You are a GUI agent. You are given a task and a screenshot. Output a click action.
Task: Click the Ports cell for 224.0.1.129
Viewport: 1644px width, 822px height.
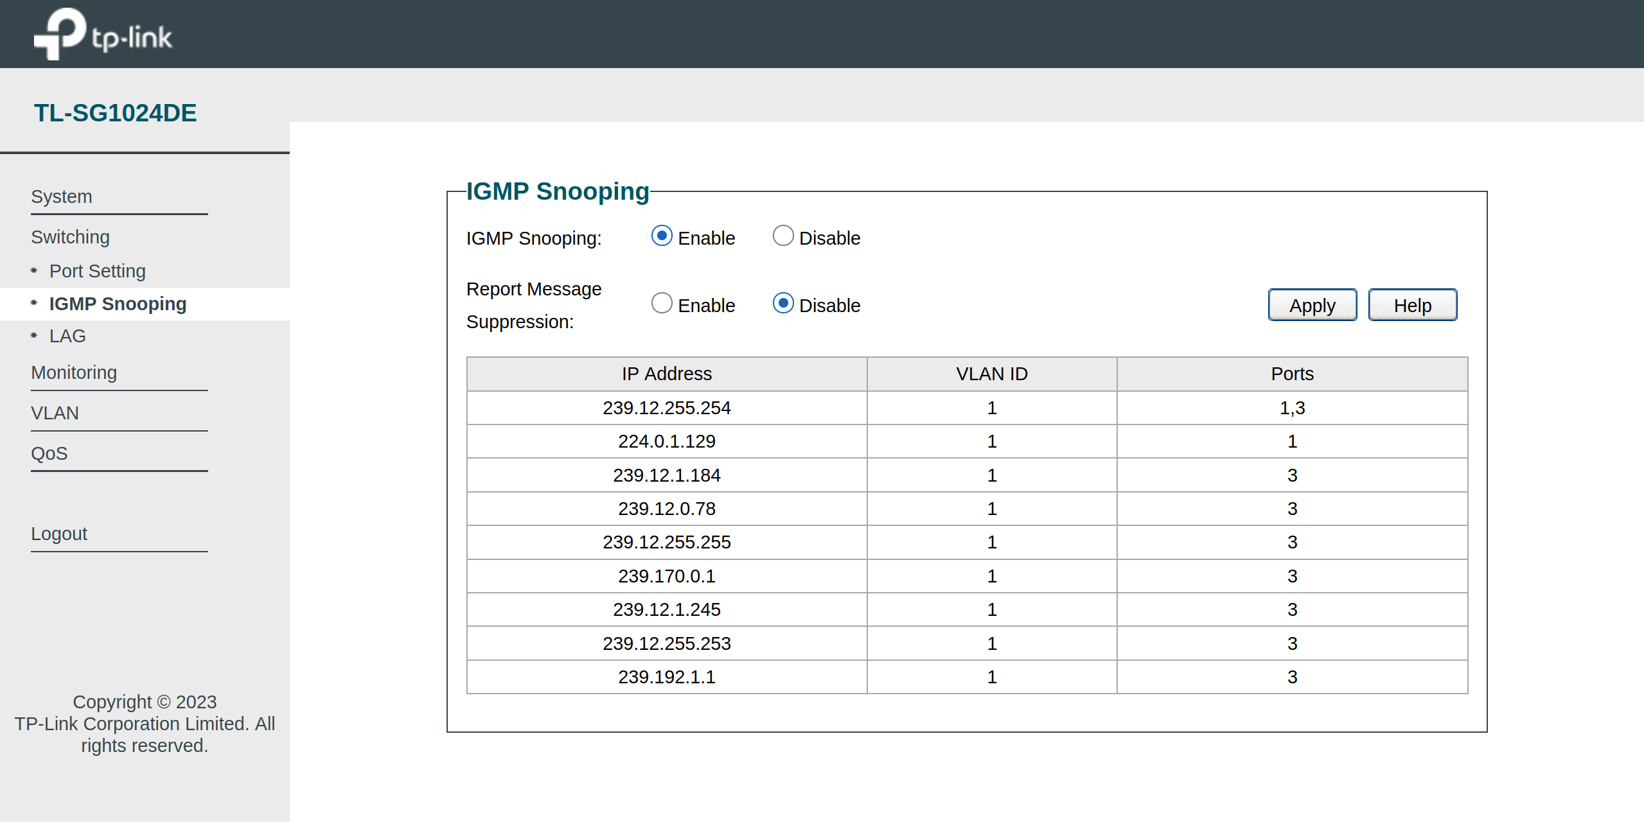click(1293, 441)
